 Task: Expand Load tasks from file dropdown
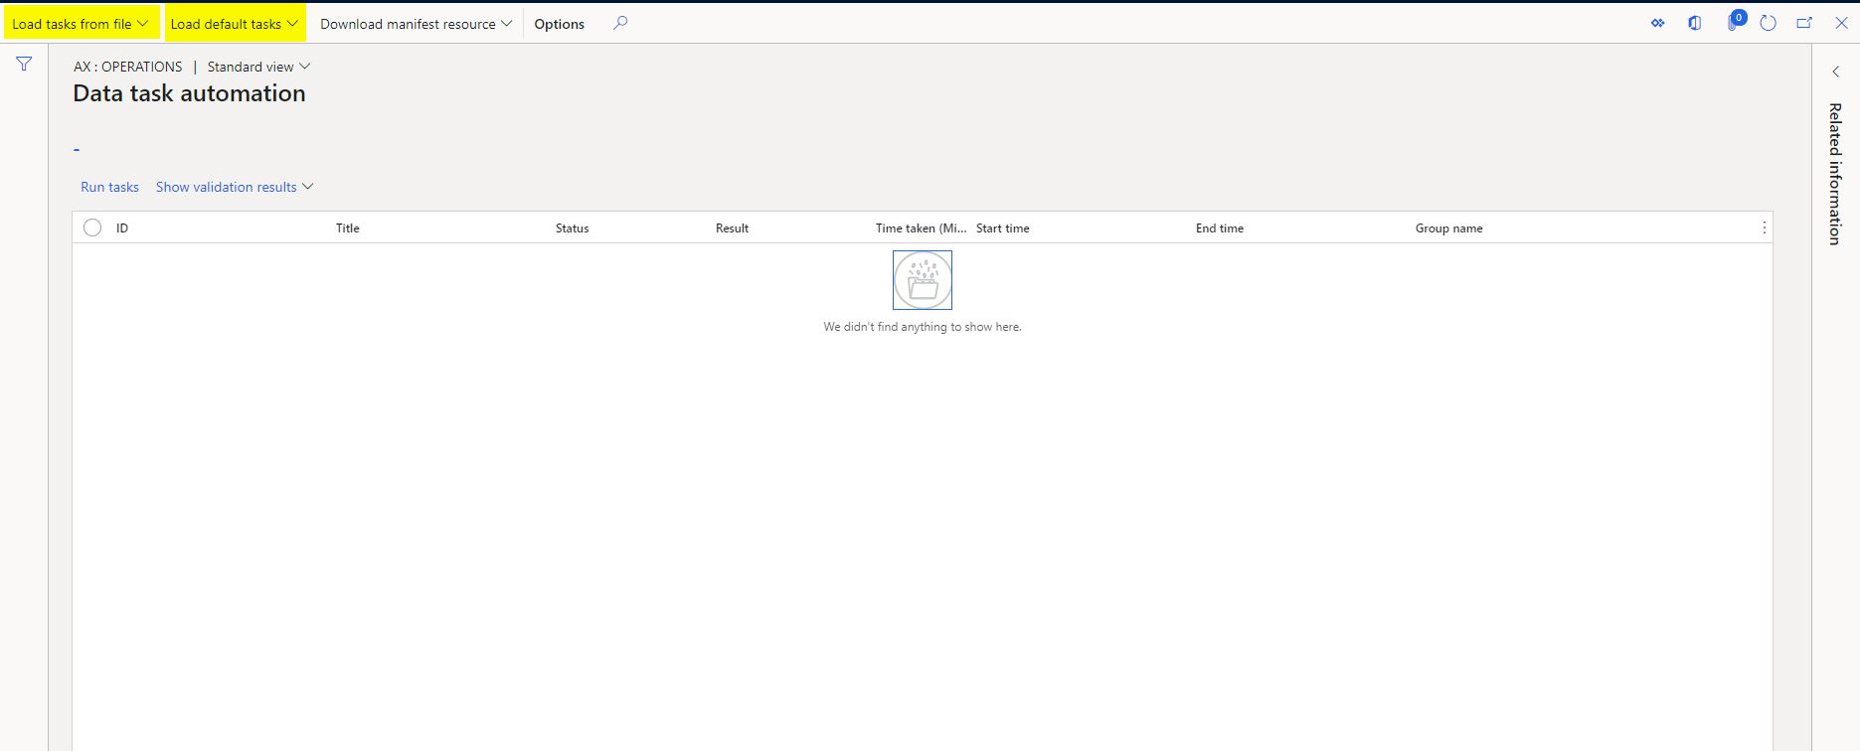80,24
